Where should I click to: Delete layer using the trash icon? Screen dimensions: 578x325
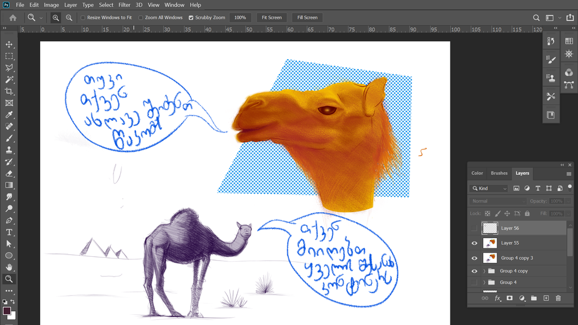pos(558,298)
